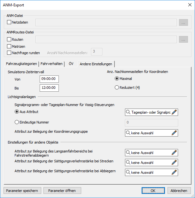Click pencil icon beside Koordinierungsgruppe attribute
The height and width of the screenshot is (198, 195).
coord(174,133)
